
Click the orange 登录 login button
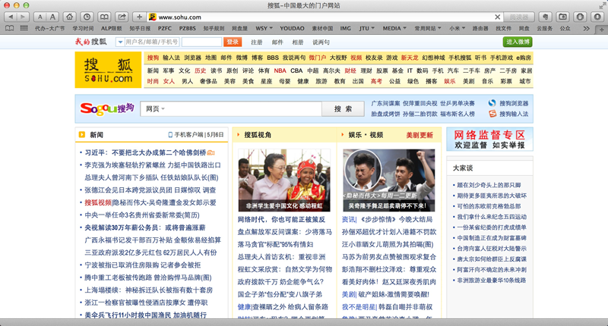point(233,42)
